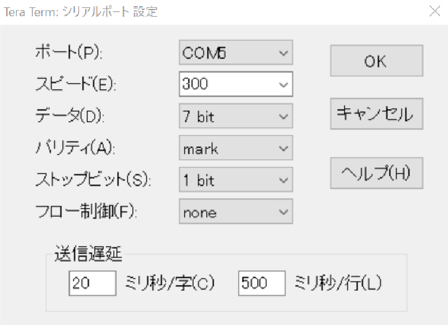Click the dropdown arrow beside 300

[283, 84]
